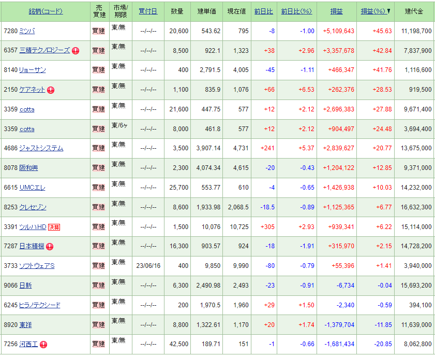The image size is (435, 356).
Task: Open the 三精テクノロジーズ stock link
Action: point(44,50)
